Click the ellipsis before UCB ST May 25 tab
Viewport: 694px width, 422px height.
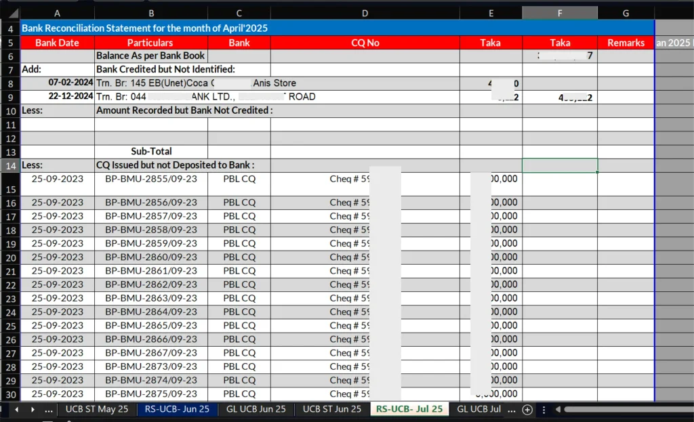click(48, 409)
